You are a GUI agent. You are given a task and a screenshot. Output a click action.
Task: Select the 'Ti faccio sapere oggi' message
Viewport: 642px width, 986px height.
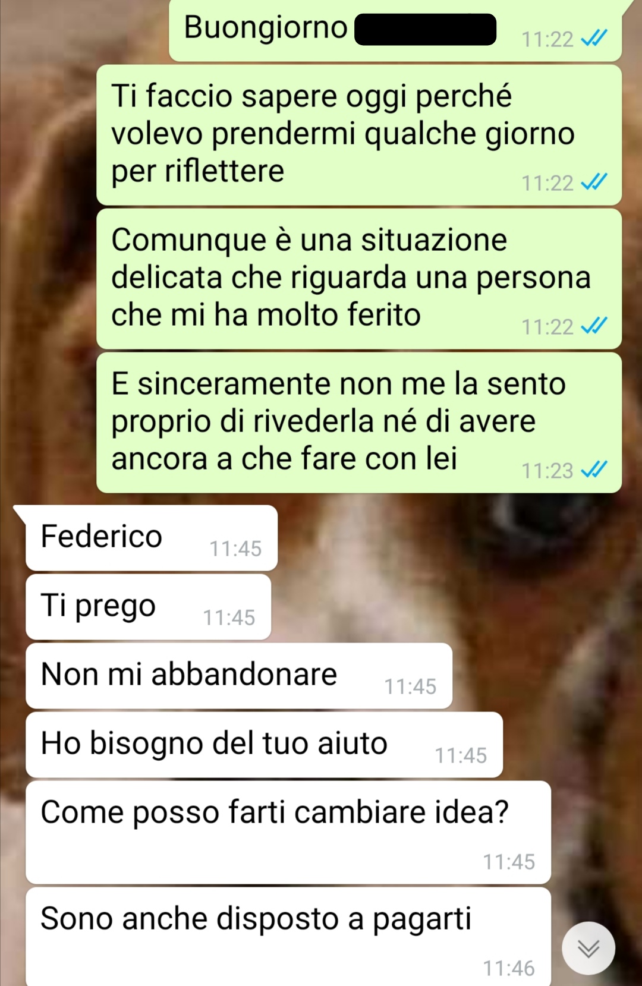coord(359,135)
